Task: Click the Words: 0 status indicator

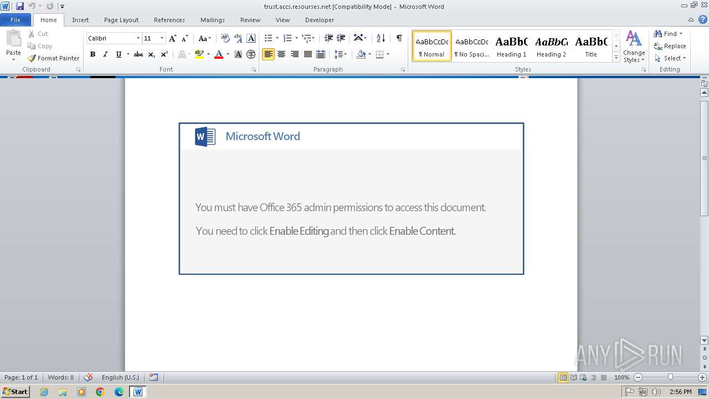Action: (60, 377)
